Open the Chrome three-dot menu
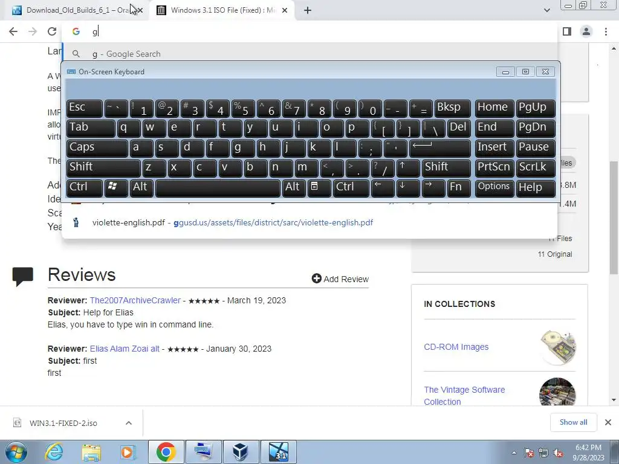 click(x=606, y=31)
